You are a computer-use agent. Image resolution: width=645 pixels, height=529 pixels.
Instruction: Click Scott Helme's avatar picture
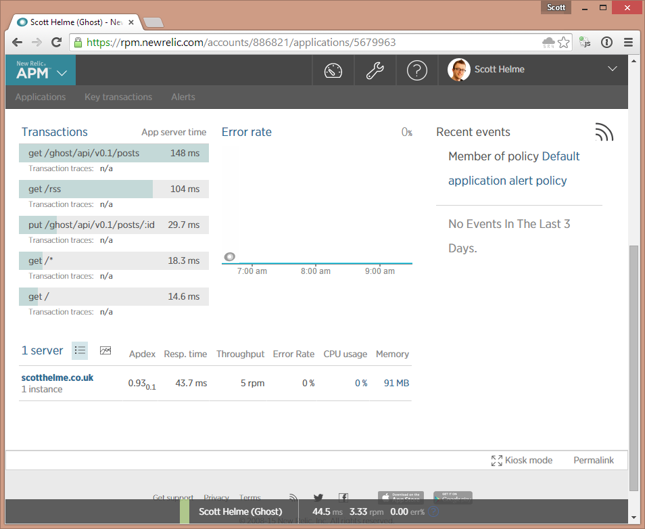pyautogui.click(x=458, y=70)
